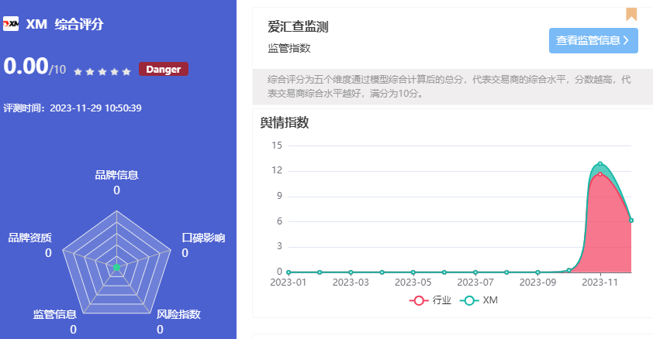Click the 评测时间 timestamp text
The width and height of the screenshot is (653, 339).
pyautogui.click(x=72, y=108)
